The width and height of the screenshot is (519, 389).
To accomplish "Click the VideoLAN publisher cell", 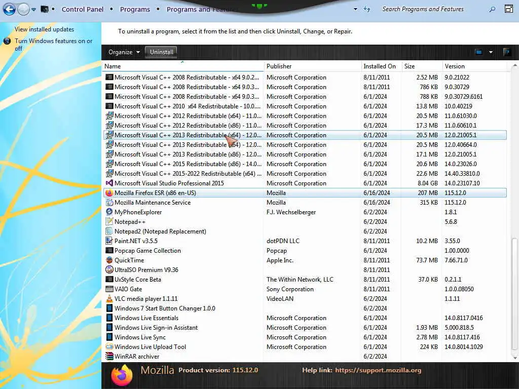I will pyautogui.click(x=280, y=298).
